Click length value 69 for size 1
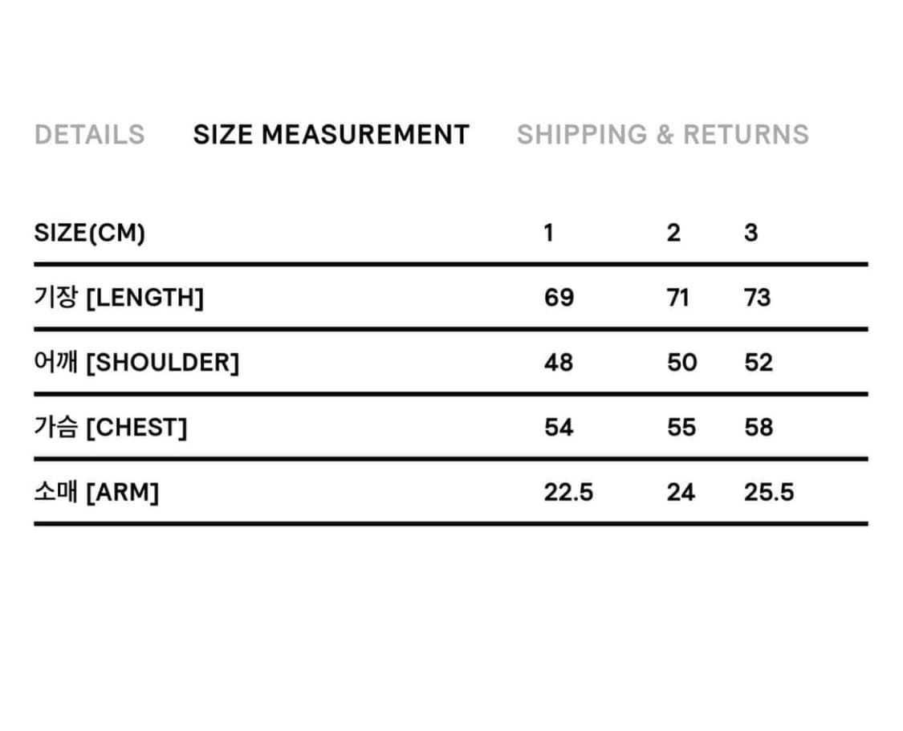 coord(559,298)
